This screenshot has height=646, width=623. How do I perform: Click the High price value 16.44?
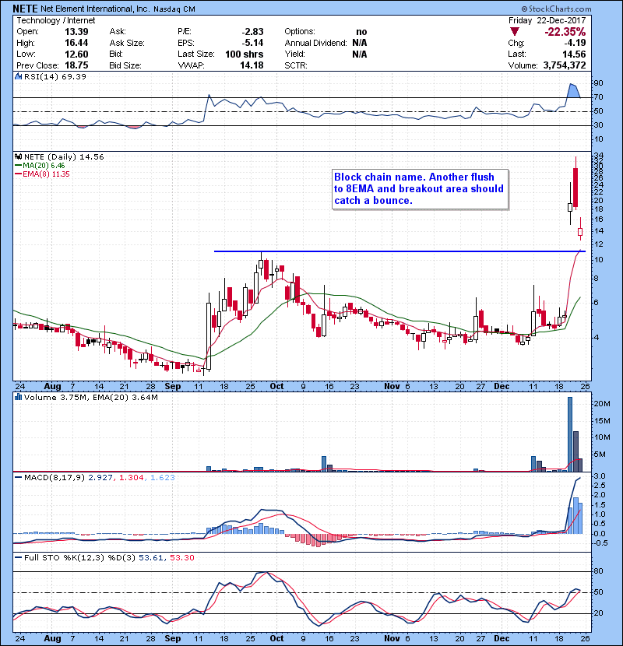[x=76, y=43]
